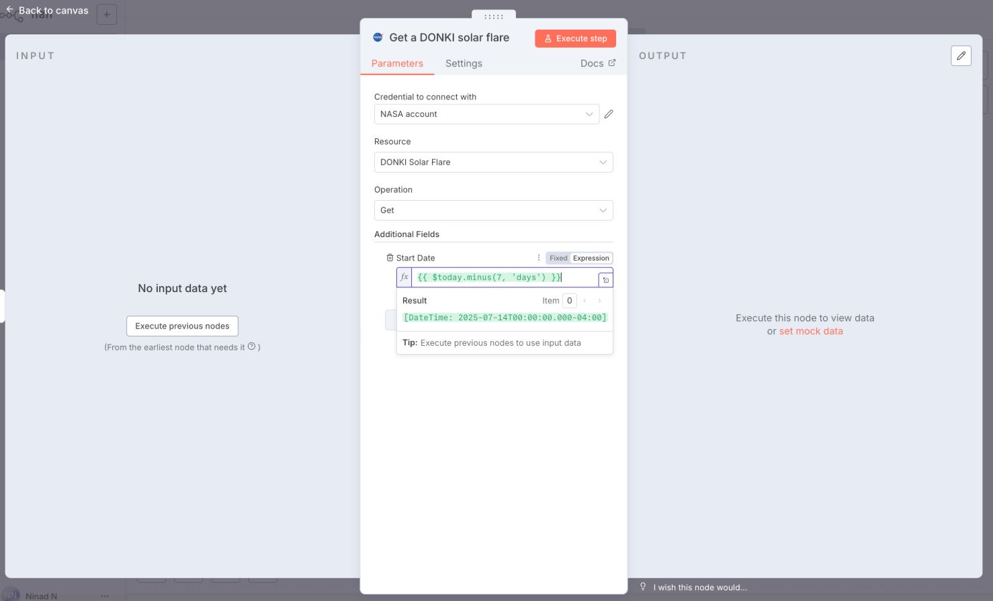Edit NASA credential with pencil icon
The height and width of the screenshot is (601, 993).
coord(609,114)
